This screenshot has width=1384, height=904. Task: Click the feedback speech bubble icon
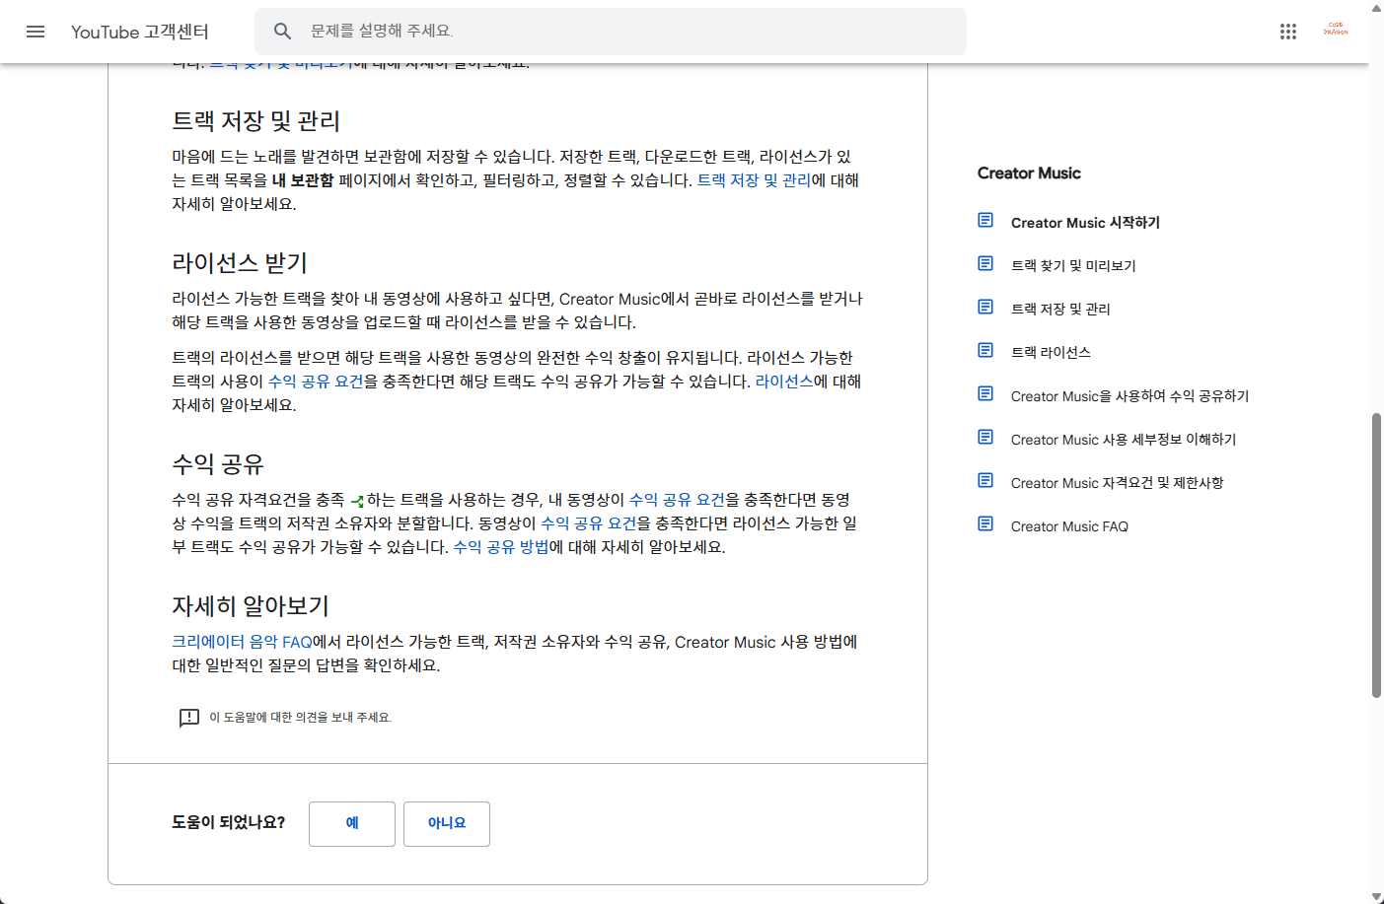pos(188,718)
